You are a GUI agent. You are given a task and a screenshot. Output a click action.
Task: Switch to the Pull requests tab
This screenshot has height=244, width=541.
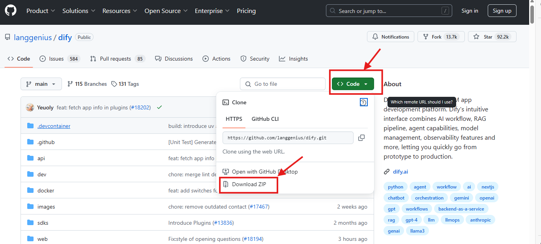118,59
